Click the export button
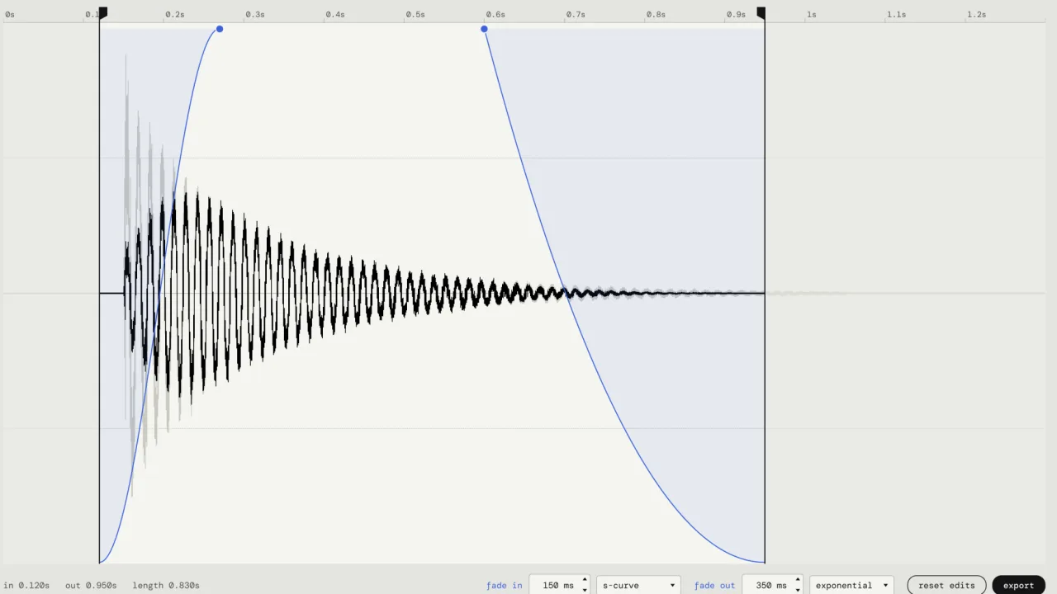 (1018, 585)
